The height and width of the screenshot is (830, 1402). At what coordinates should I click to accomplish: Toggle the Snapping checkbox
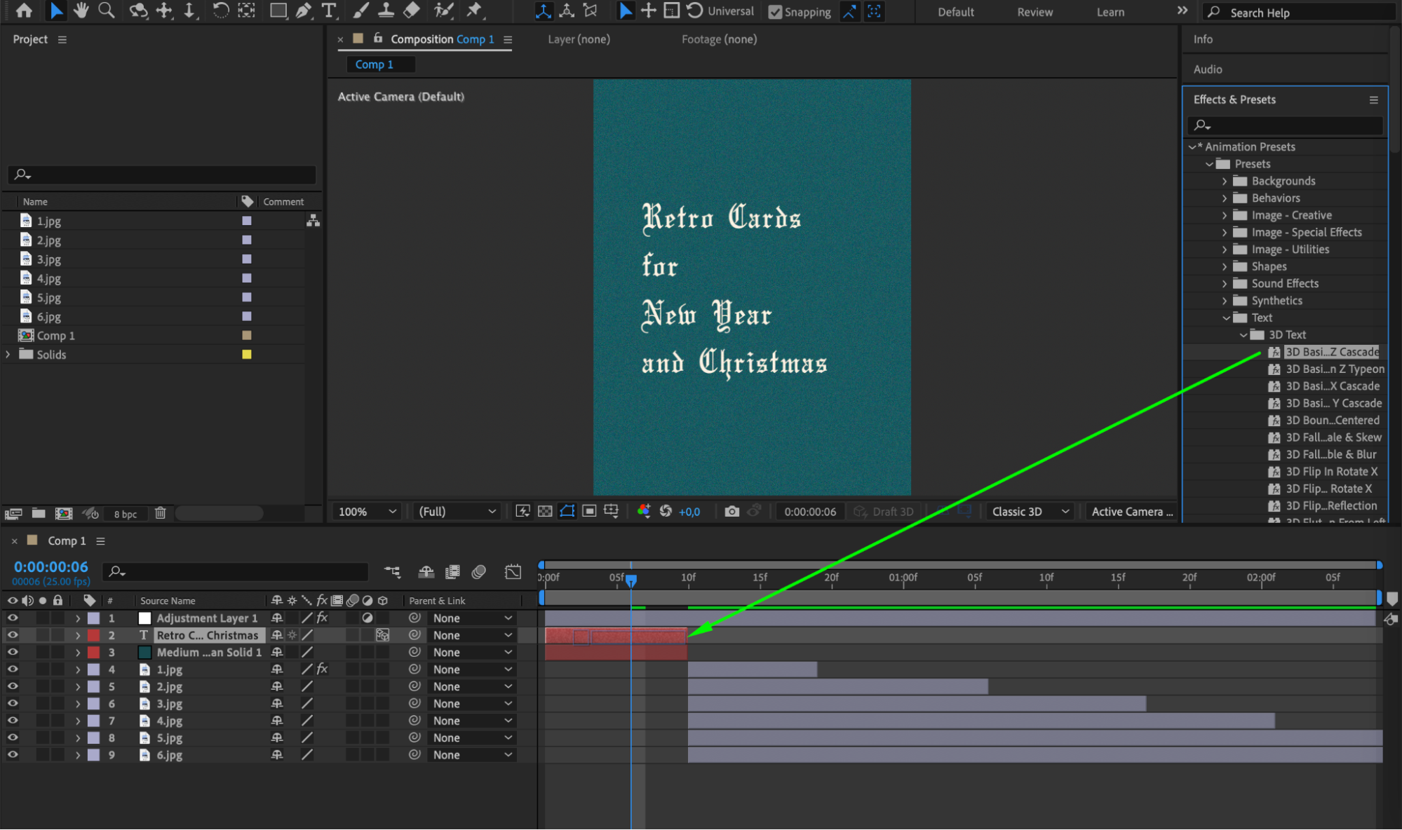(x=775, y=12)
